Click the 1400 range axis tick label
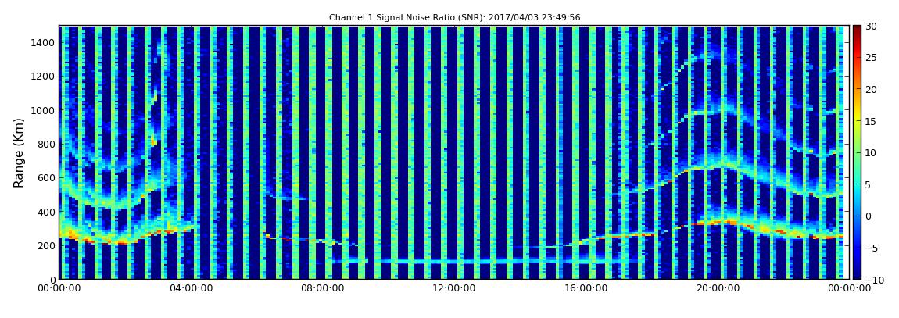 (44, 42)
